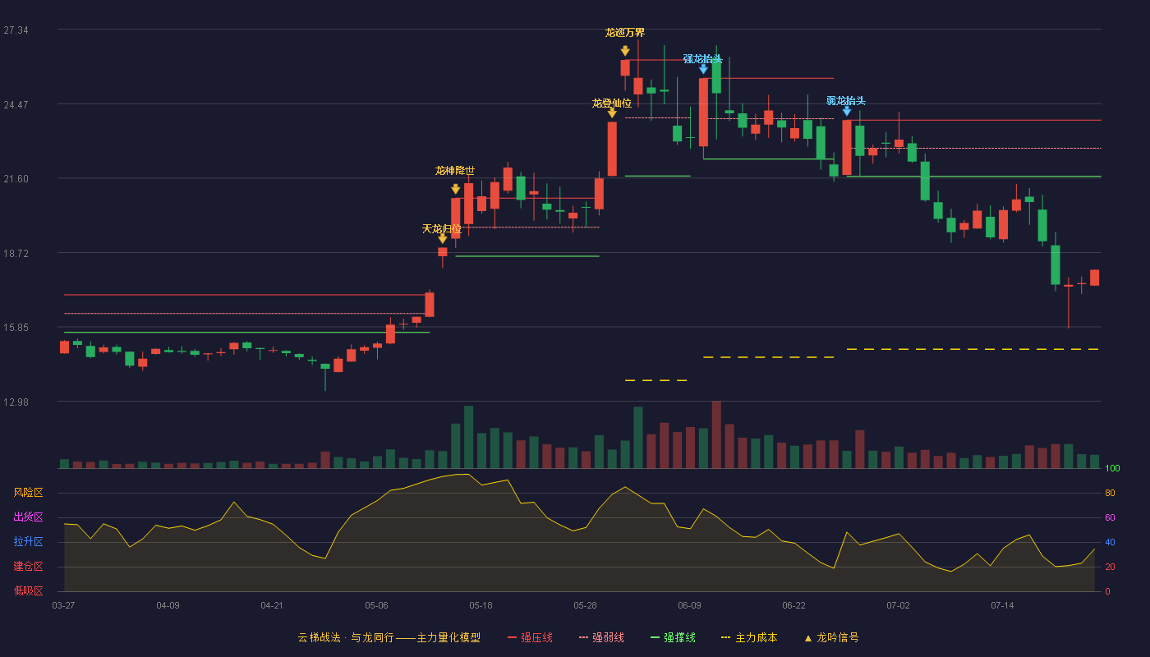Click the blue arrow under 强龙抬头

tap(703, 69)
